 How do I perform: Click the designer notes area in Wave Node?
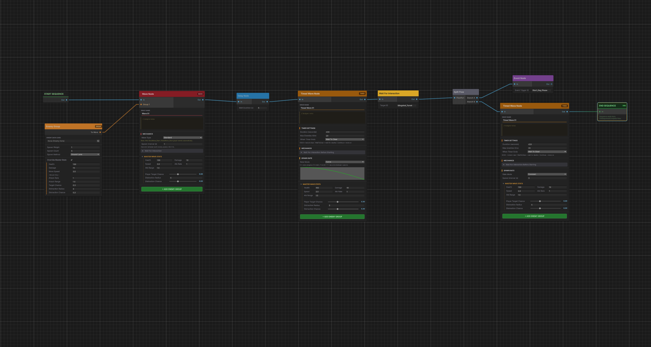(x=172, y=123)
